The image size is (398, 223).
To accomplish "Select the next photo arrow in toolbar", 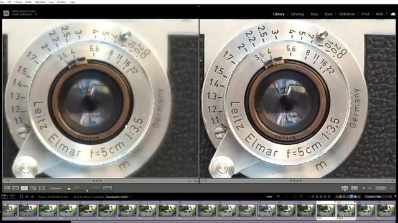I will (369, 188).
